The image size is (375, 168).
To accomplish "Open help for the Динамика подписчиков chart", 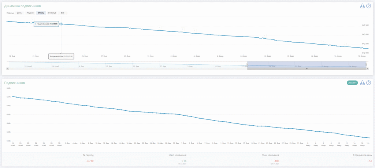I will click(x=368, y=6).
